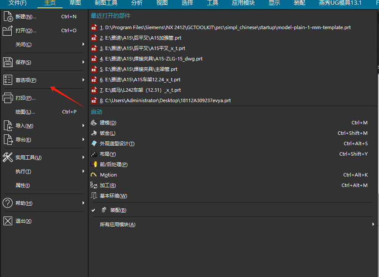
Task: Expand the Preferences submenu arrow
Action: 83,80
